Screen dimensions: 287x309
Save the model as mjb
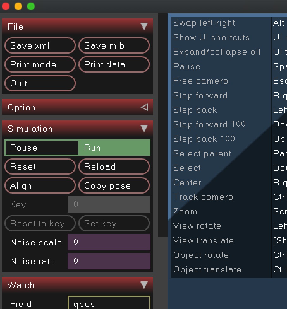(114, 45)
